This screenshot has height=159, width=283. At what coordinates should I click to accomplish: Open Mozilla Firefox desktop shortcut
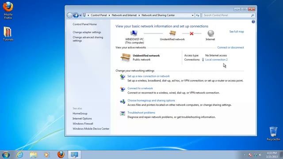pyautogui.click(x=8, y=10)
